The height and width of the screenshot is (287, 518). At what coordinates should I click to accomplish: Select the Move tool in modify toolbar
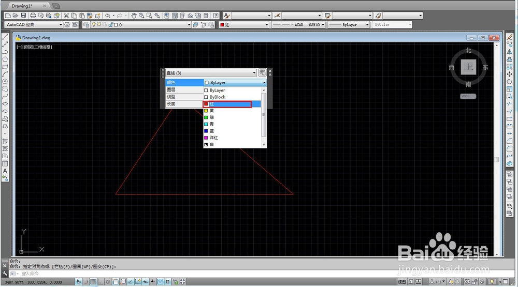tap(509, 74)
